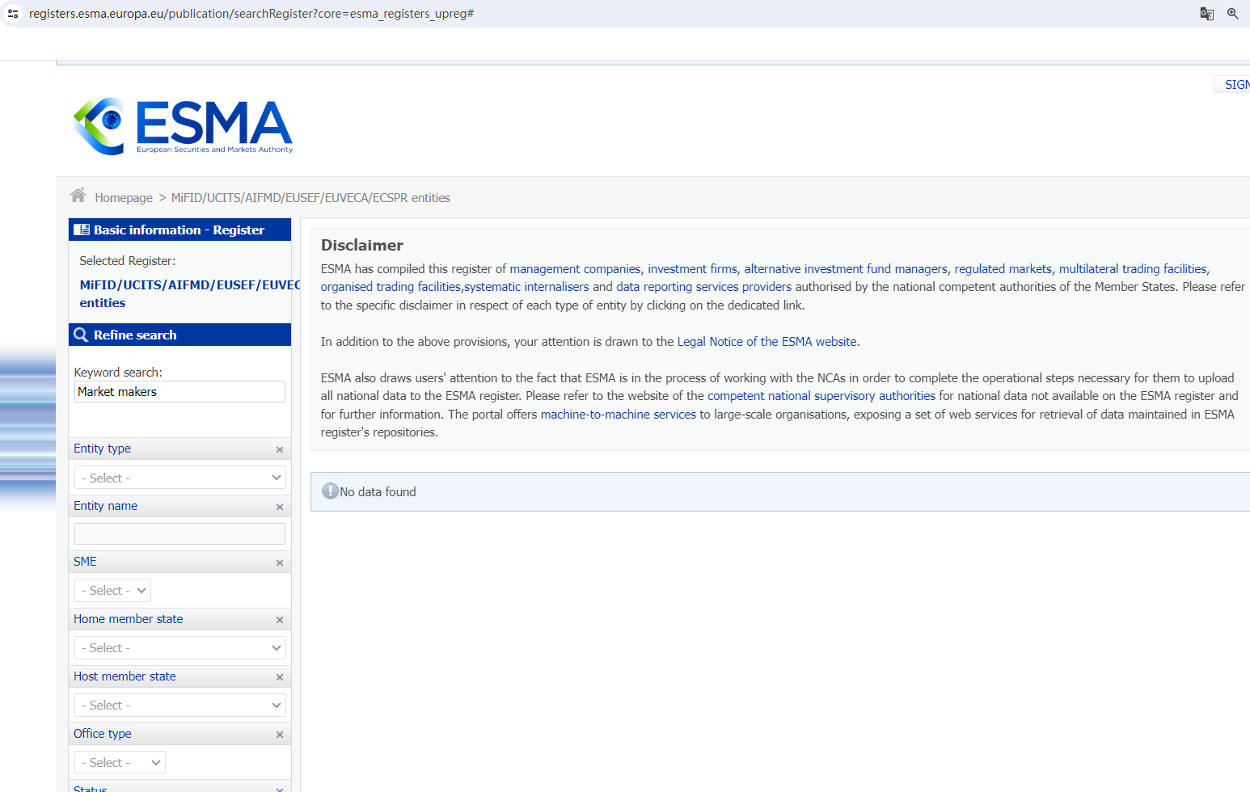Click the Basic information register icon
This screenshot has width=1250, height=792.
click(x=82, y=230)
